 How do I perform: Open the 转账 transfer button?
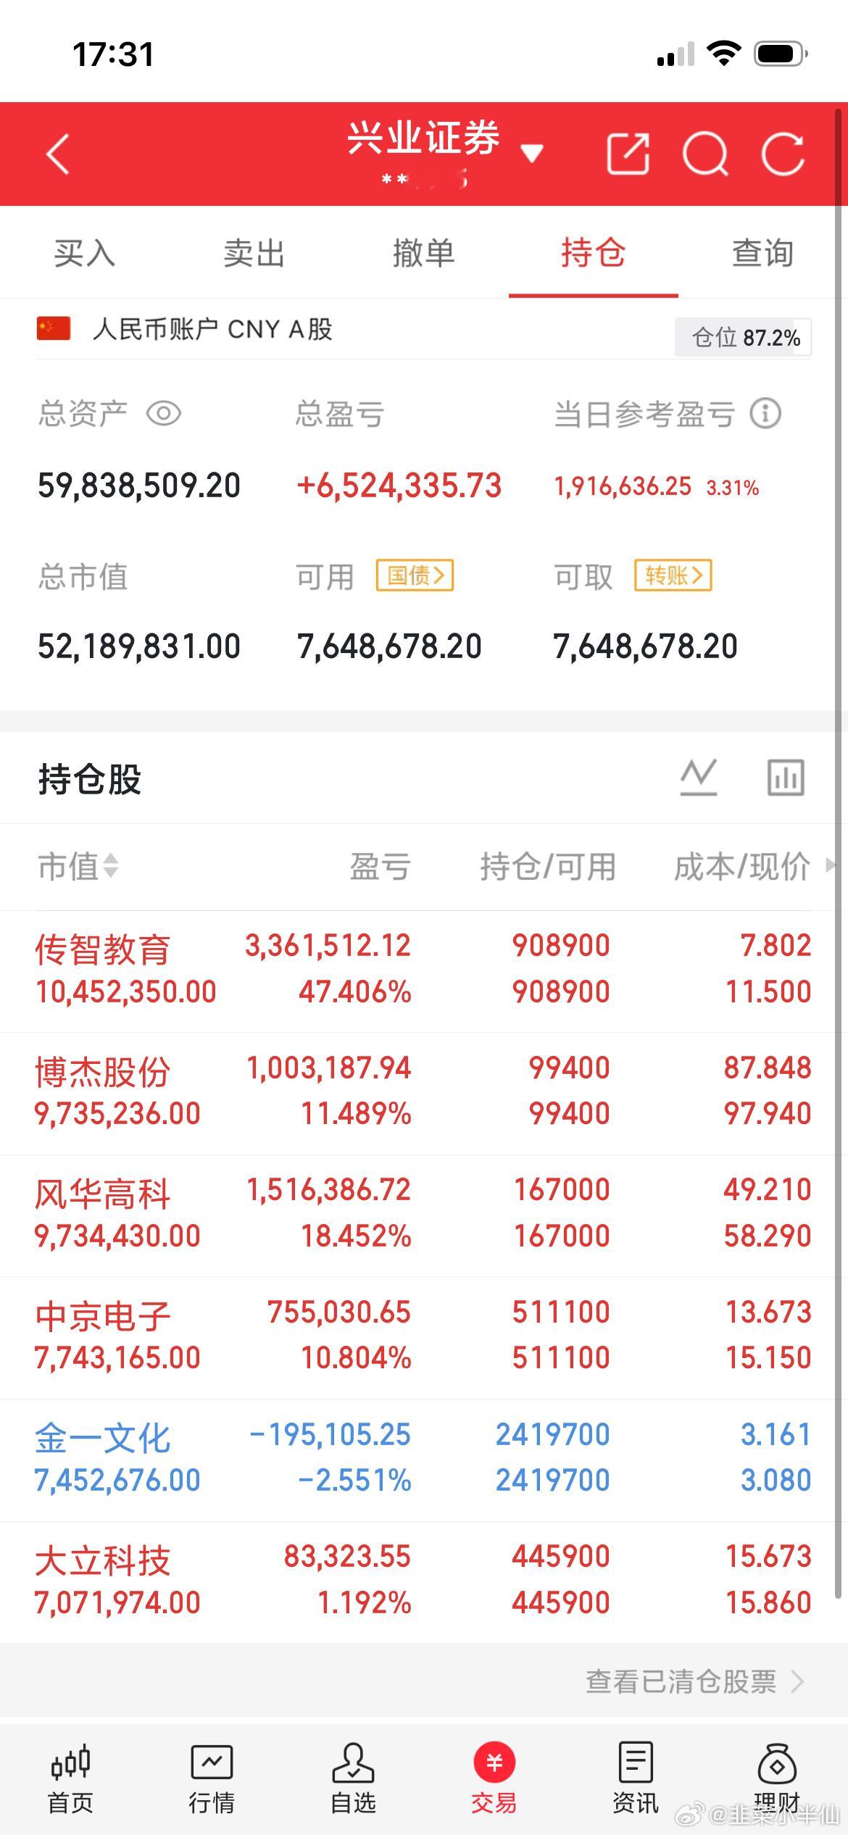tap(673, 575)
